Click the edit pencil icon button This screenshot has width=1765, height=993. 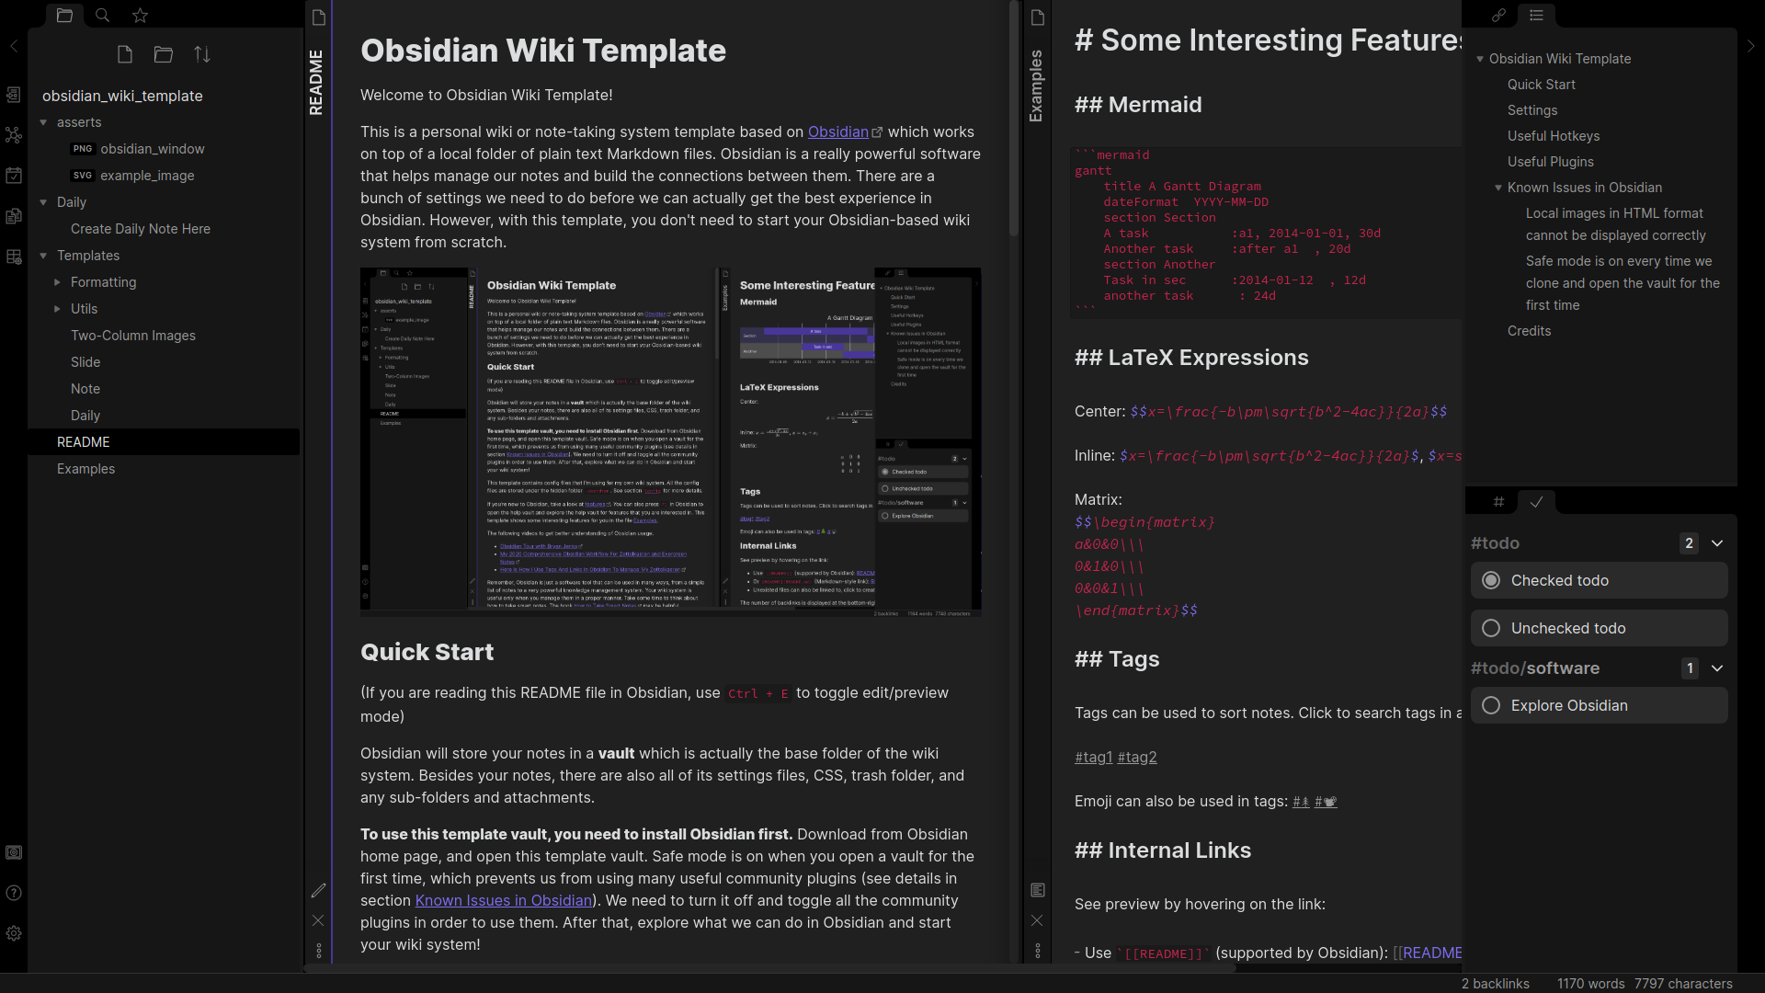pos(317,891)
